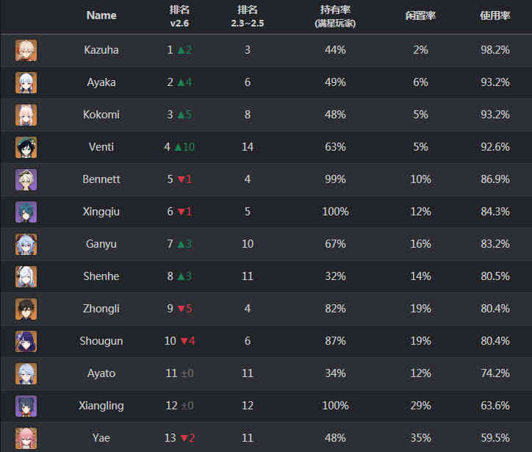Select Ayaka's portrait icon
Viewport: 532px width, 452px height.
click(x=26, y=82)
